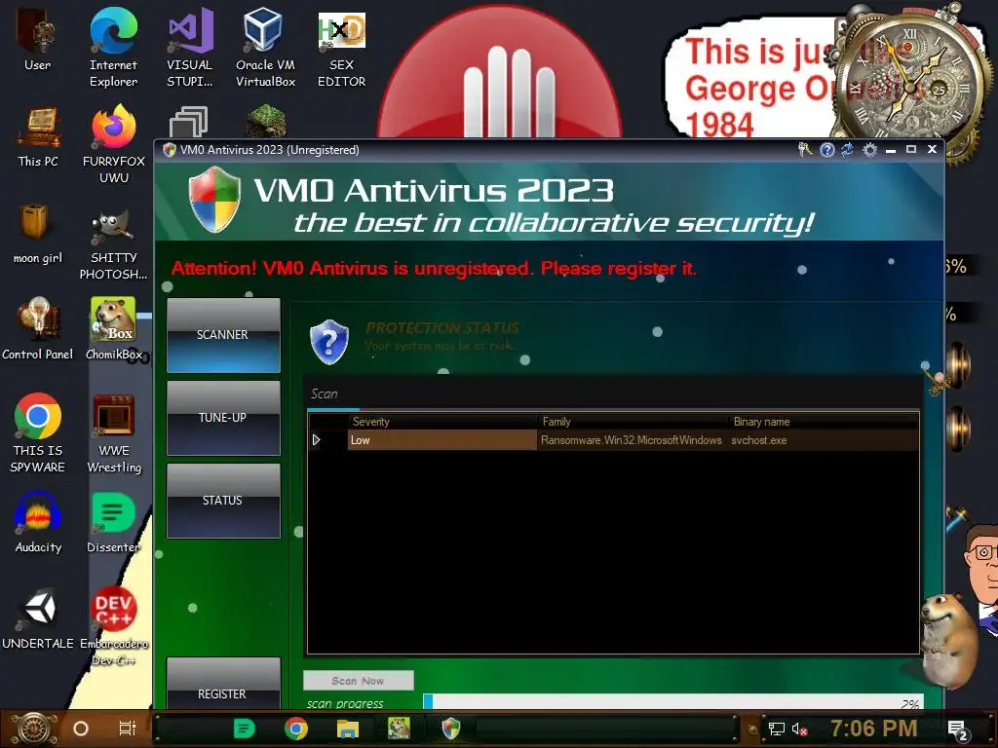The image size is (998, 748).
Task: Open the moon girl desktop icon
Action: pos(38,233)
